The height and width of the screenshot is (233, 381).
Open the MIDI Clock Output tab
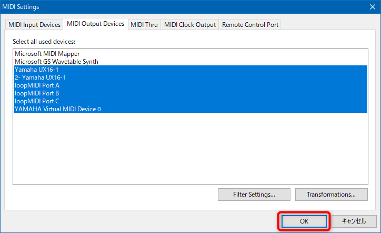(190, 25)
